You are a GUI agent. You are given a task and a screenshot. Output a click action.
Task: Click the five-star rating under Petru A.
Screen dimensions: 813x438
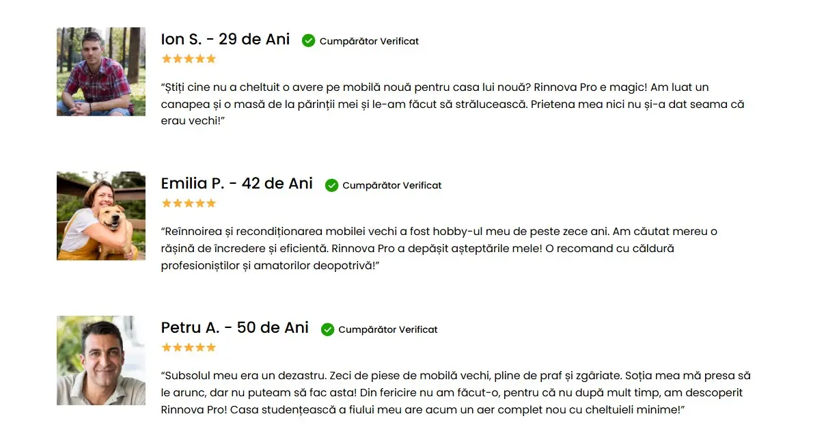click(189, 347)
